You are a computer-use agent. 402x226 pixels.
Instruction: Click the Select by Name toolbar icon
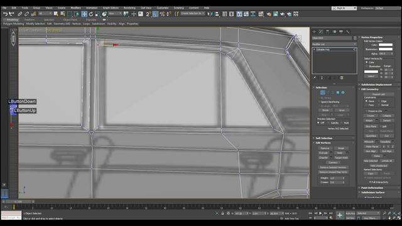point(63,14)
